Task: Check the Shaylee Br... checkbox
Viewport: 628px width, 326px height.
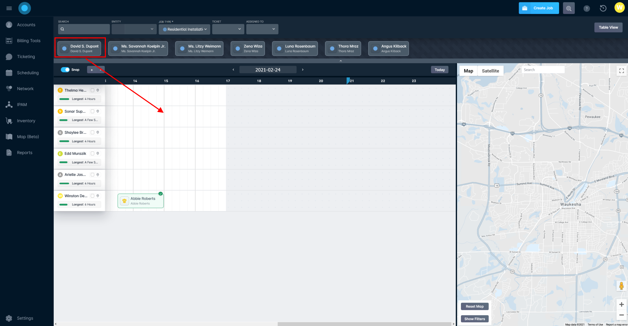Action: tap(92, 132)
